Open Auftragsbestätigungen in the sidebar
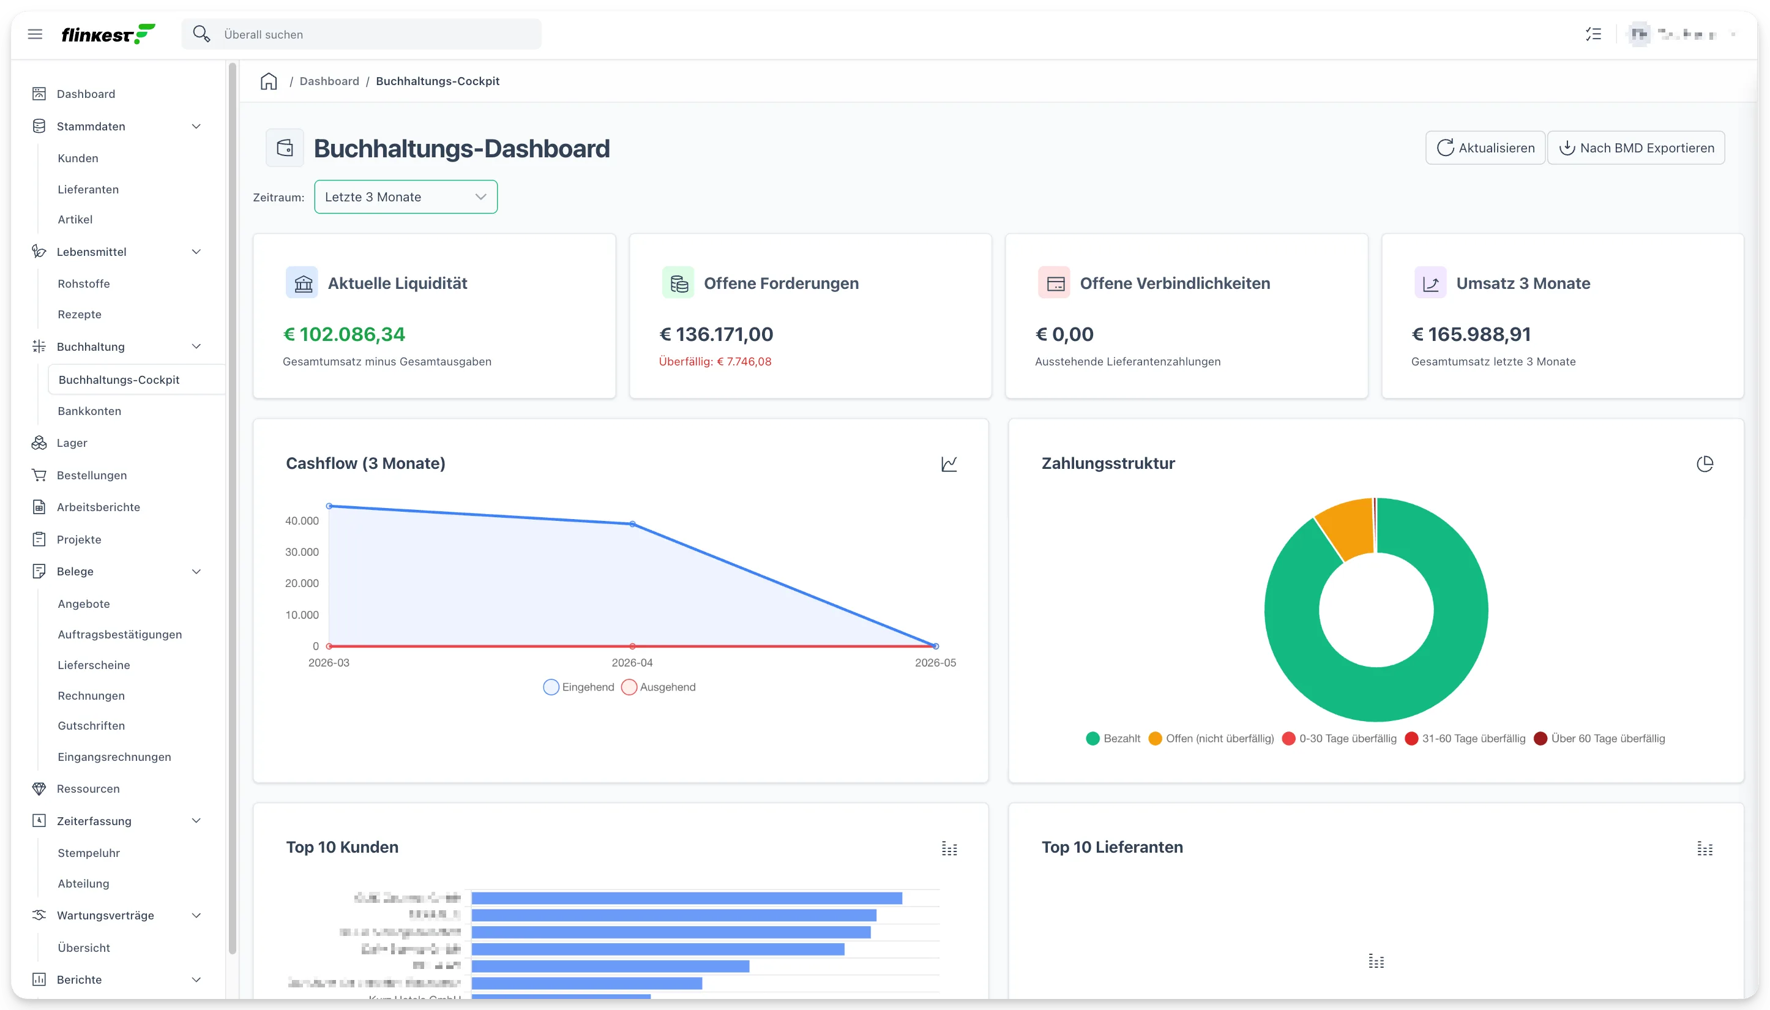 pos(119,634)
